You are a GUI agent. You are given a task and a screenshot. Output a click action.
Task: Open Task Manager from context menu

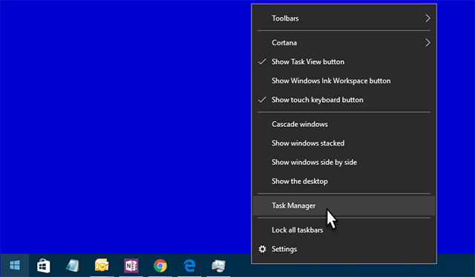(344, 206)
